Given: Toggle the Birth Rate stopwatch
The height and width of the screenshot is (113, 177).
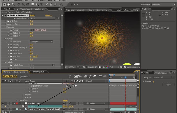Looking at the screenshot, I should (x=8, y=21).
